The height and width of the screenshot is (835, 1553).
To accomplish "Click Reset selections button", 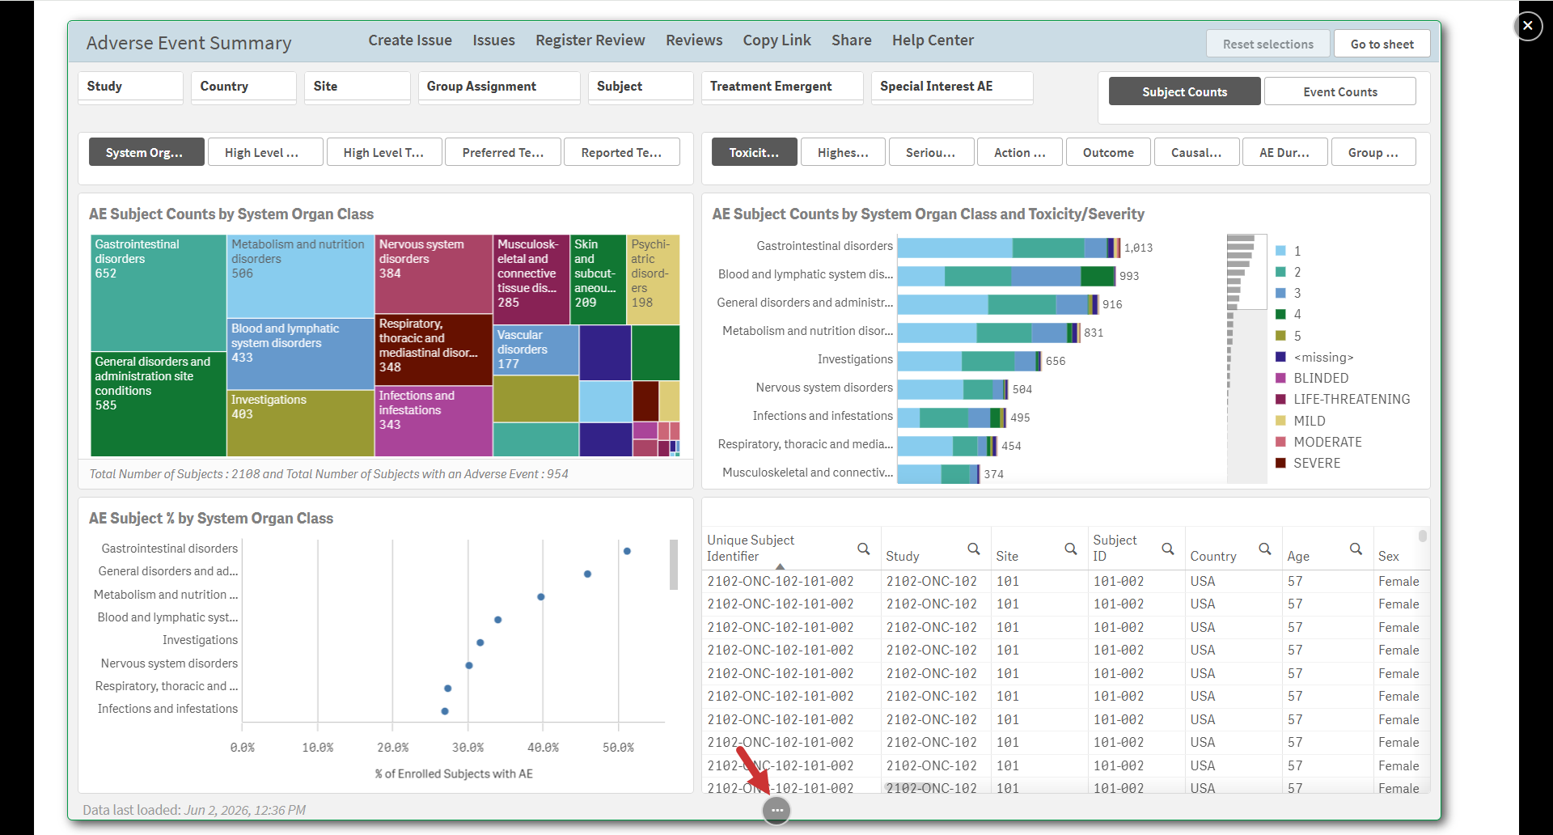I will [1267, 44].
